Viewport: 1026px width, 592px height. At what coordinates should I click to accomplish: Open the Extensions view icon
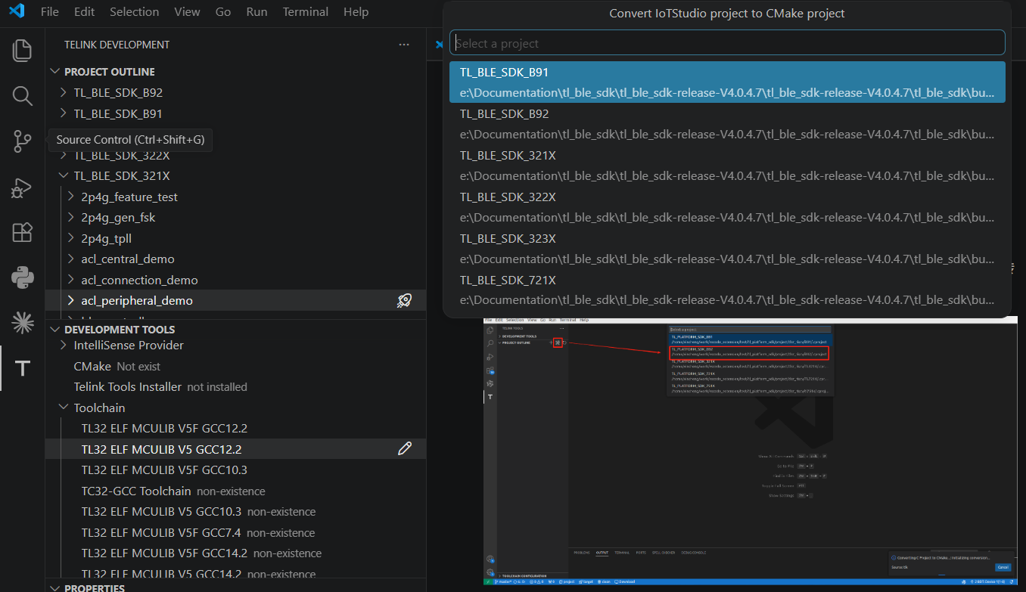[x=23, y=232]
